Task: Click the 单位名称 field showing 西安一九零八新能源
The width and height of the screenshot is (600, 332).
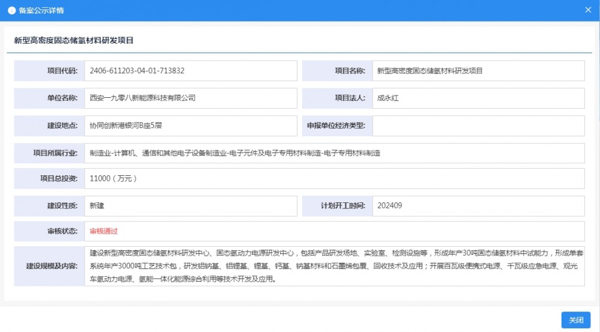Action: pos(190,98)
